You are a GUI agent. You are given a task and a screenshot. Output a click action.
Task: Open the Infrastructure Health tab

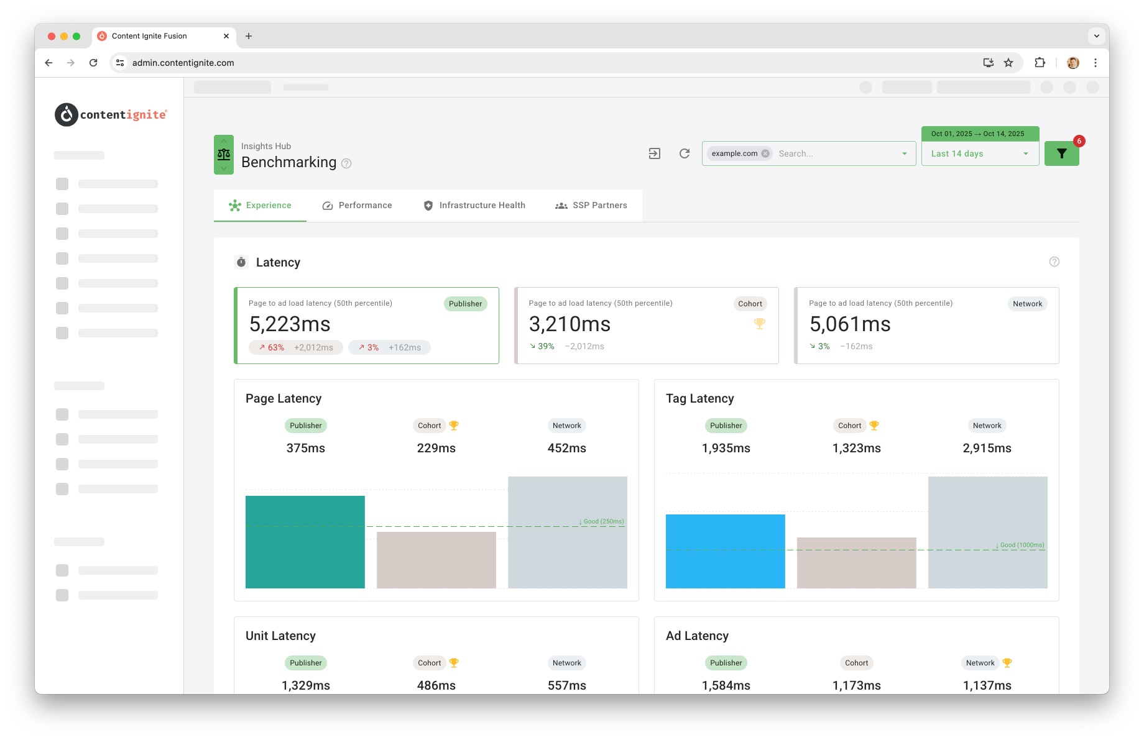click(x=474, y=206)
